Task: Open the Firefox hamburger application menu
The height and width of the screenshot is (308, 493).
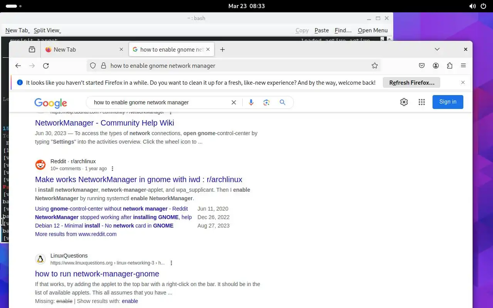Action: [x=463, y=66]
